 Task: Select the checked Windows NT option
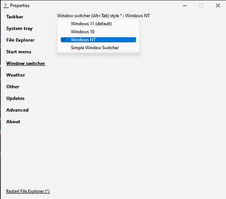coord(98,40)
